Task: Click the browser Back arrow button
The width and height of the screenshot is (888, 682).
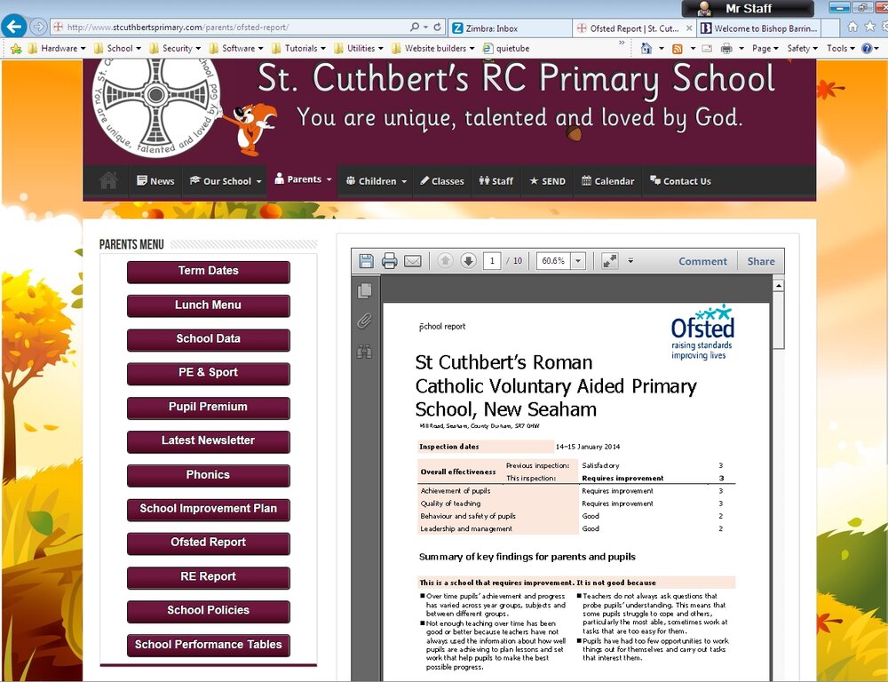Action: tap(14, 26)
